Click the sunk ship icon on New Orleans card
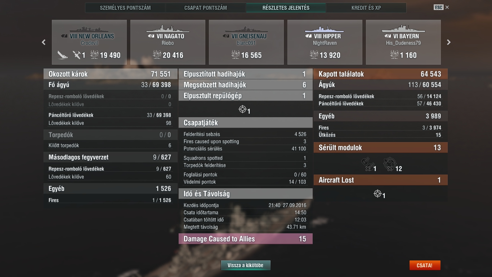The height and width of the screenshot is (277, 492). click(x=62, y=55)
